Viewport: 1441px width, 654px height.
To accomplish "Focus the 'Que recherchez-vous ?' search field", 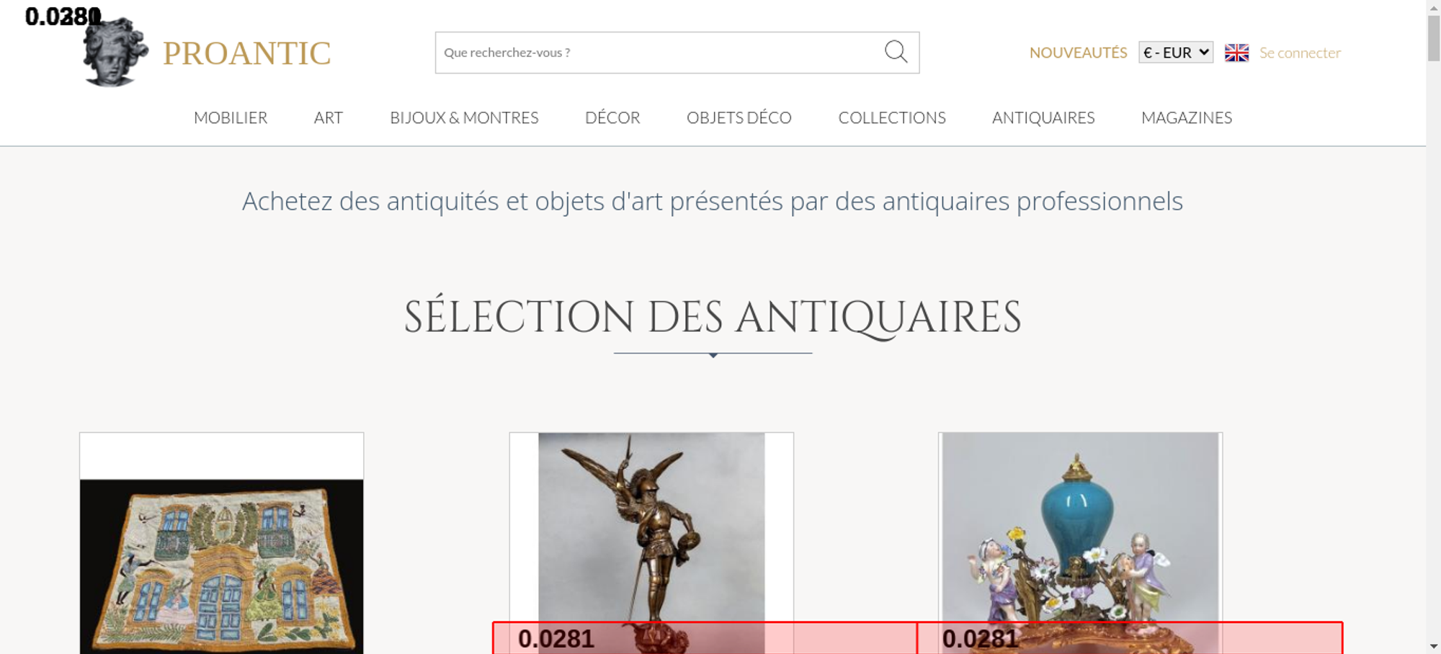I will coord(656,53).
